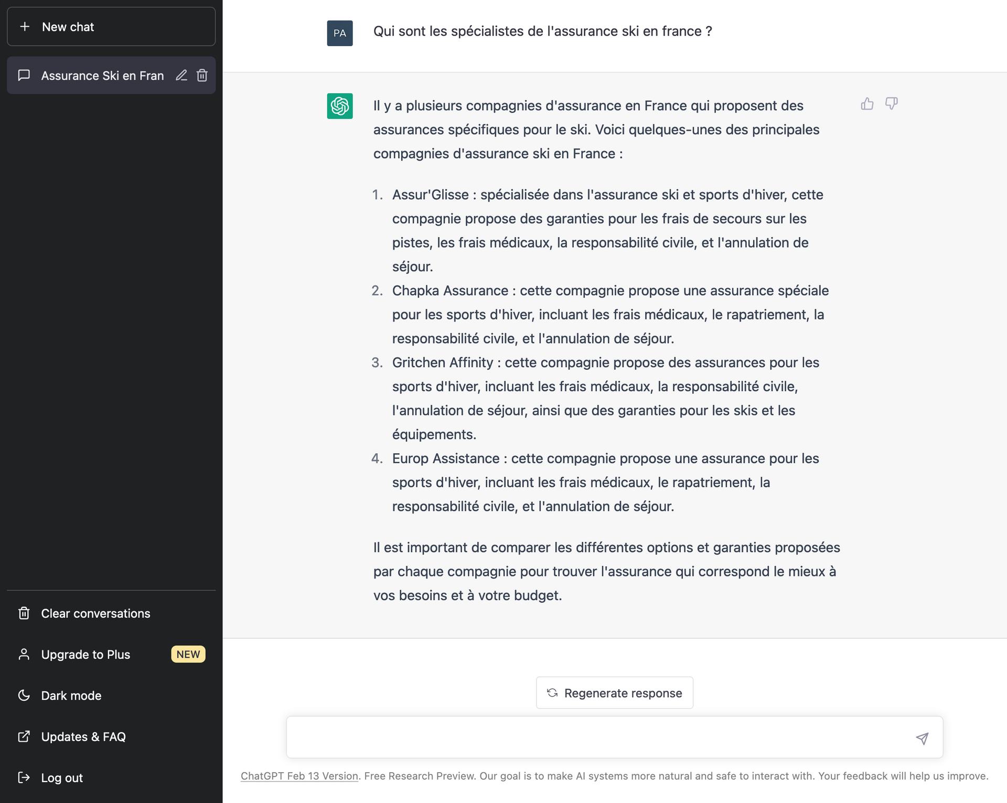This screenshot has width=1007, height=803.
Task: Click Clear conversations
Action: (x=111, y=613)
